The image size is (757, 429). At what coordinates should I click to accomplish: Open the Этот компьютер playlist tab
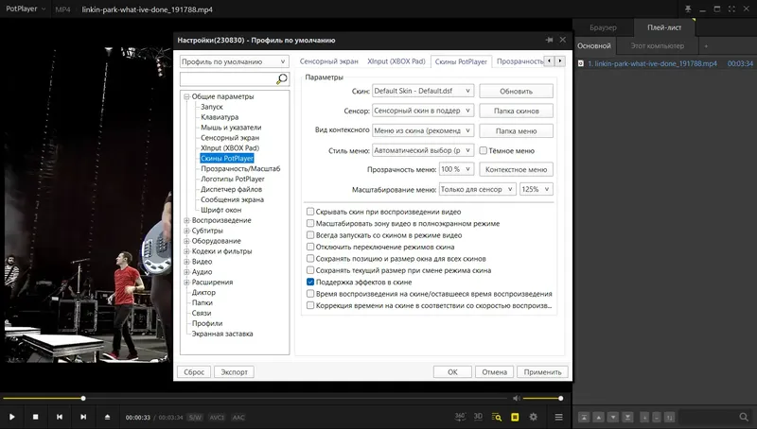pyautogui.click(x=657, y=45)
